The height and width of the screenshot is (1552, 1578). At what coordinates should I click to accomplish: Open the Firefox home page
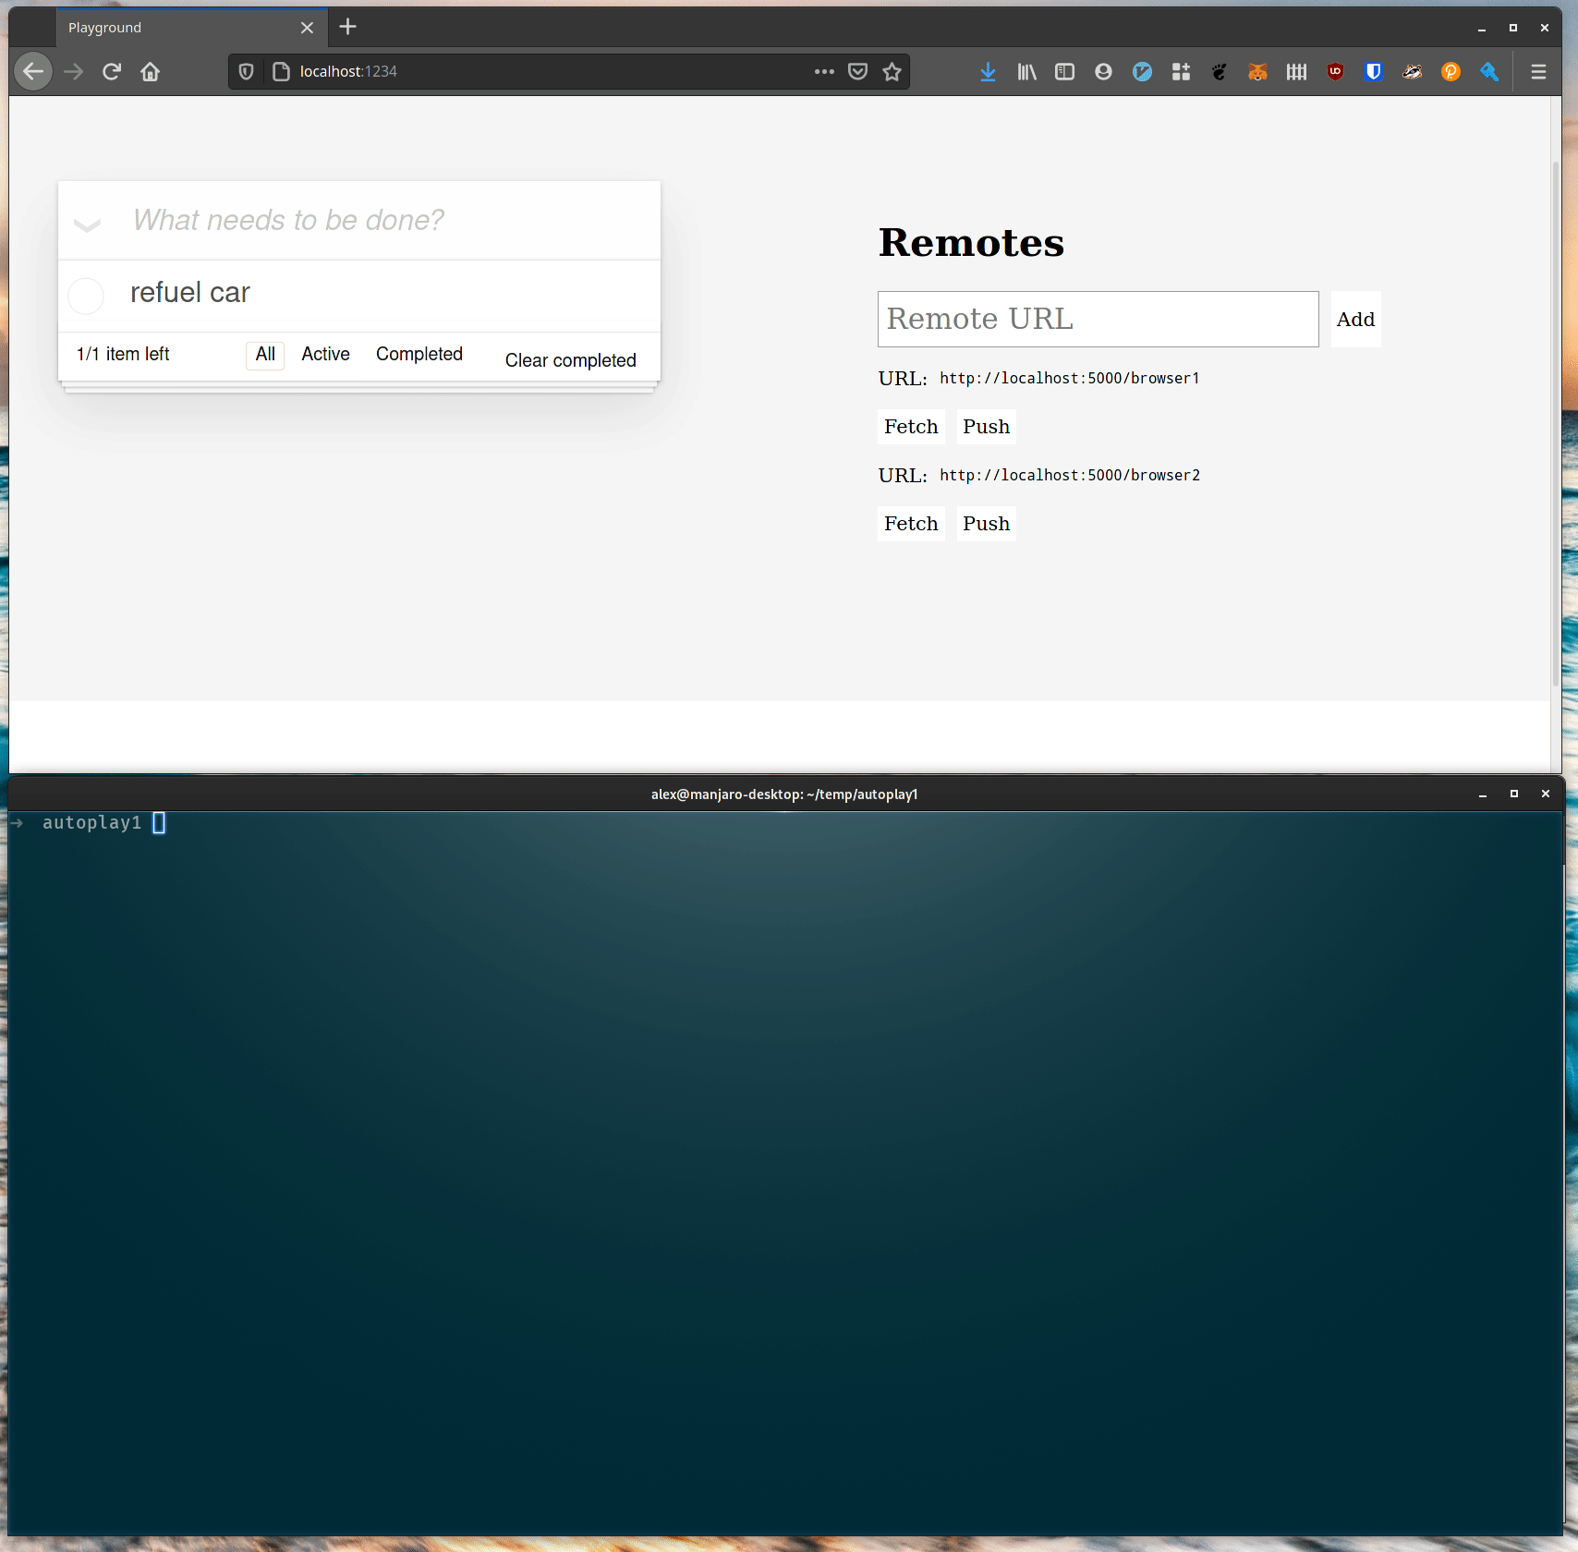(x=151, y=71)
